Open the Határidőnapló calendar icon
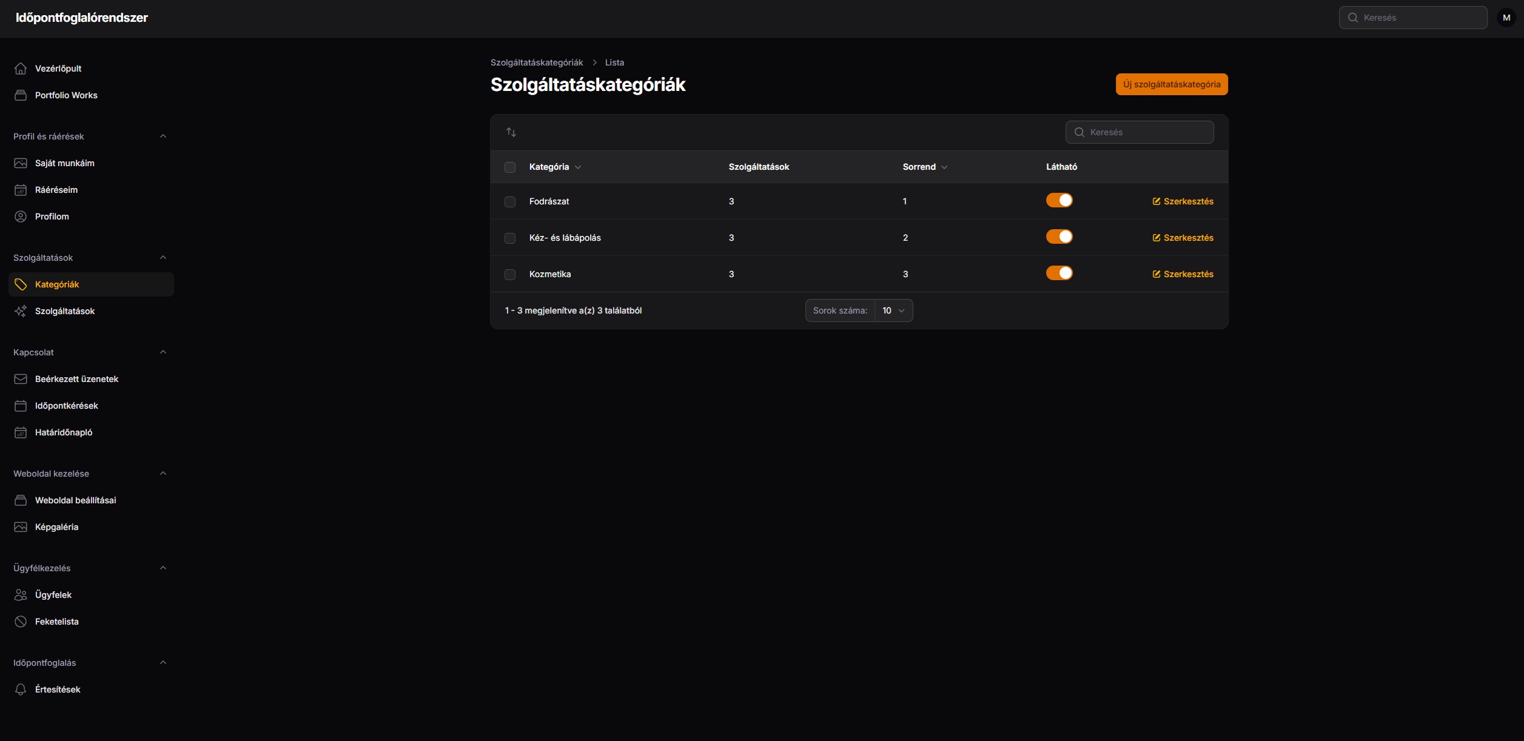This screenshot has width=1524, height=741. [21, 432]
